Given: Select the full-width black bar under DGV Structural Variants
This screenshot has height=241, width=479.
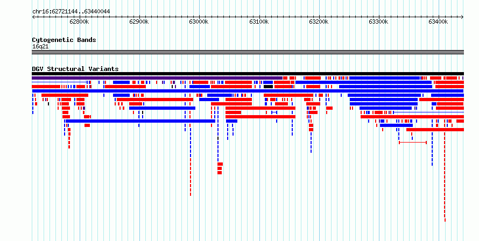Looking at the screenshot, I should (248, 74).
